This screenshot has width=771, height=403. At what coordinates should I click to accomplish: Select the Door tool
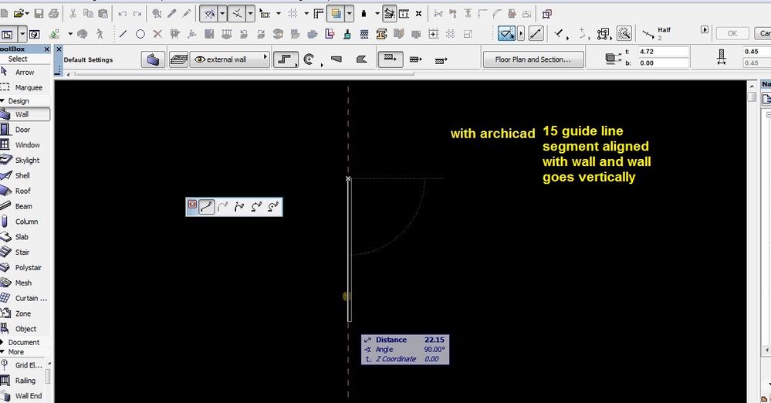coord(22,130)
